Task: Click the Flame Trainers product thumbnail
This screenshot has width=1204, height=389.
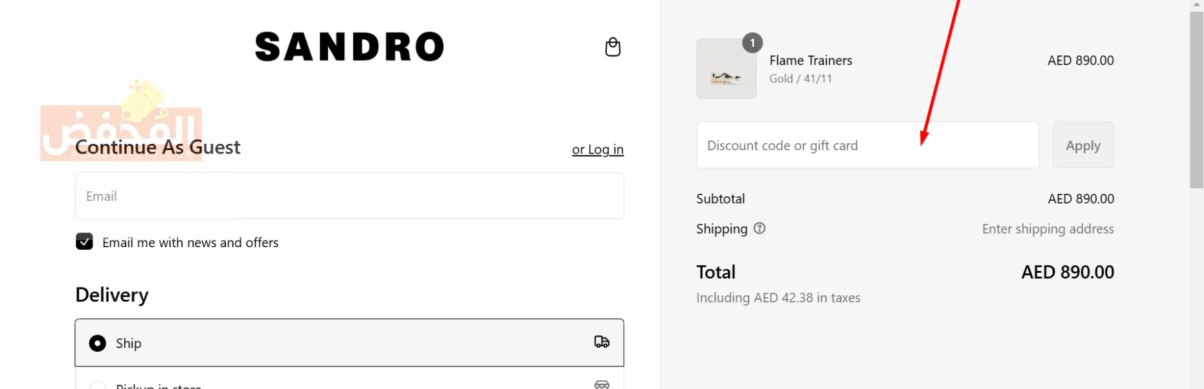Action: coord(727,69)
